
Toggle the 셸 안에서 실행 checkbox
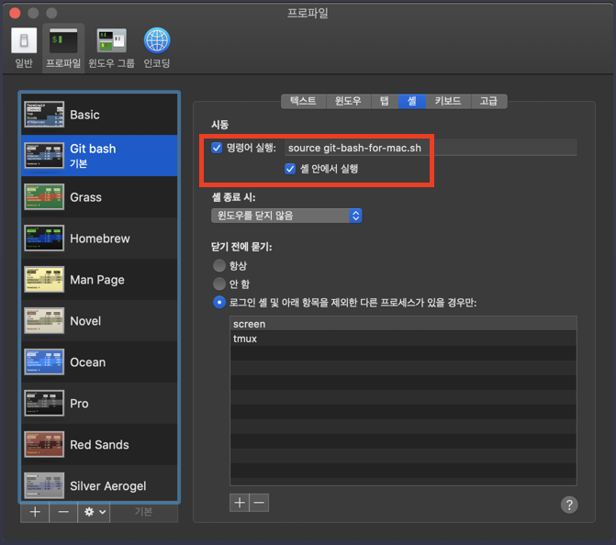click(x=290, y=169)
